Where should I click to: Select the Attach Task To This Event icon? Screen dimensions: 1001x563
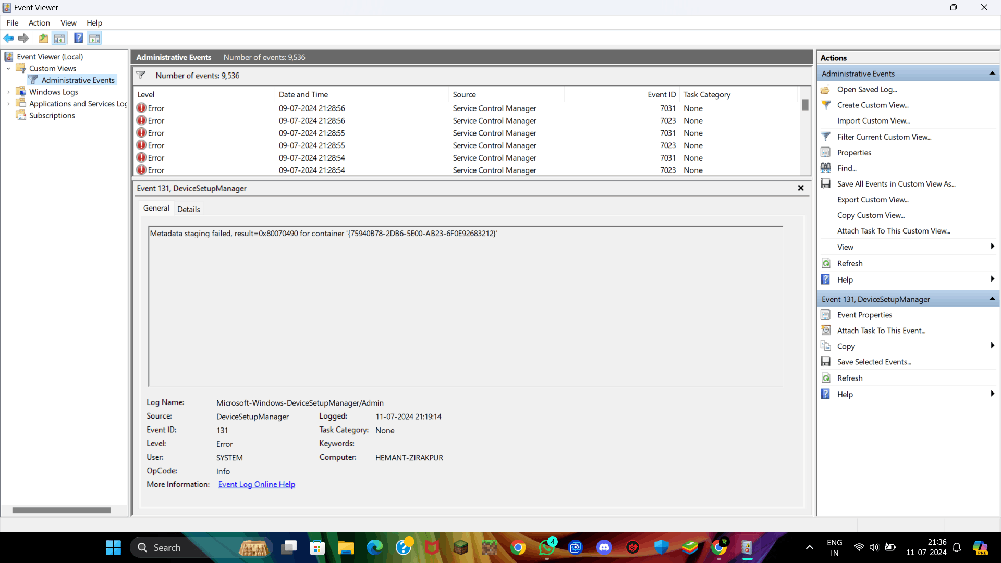tap(826, 330)
